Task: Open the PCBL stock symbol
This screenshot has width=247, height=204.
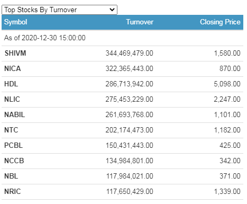Action: 14,145
